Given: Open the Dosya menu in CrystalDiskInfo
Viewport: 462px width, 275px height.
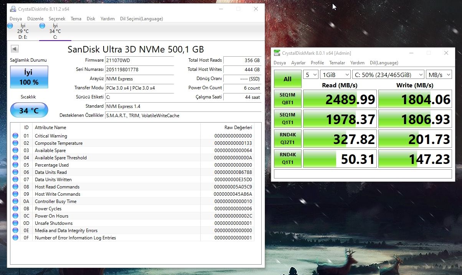Looking at the screenshot, I should (16, 19).
